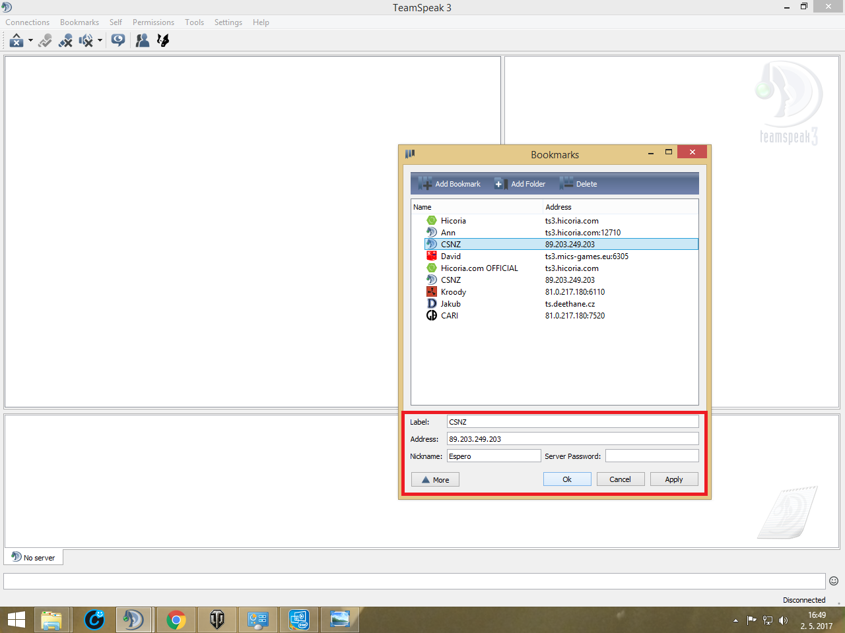Click the away status toolbar icon

(x=17, y=41)
